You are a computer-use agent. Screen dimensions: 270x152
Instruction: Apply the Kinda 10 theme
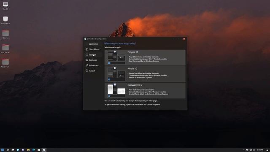pos(145,74)
